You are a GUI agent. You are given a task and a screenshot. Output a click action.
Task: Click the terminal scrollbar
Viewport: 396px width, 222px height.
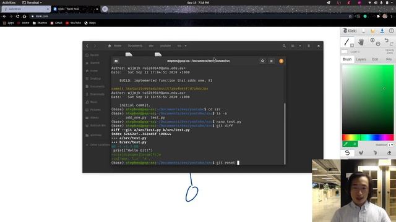pos(285,133)
